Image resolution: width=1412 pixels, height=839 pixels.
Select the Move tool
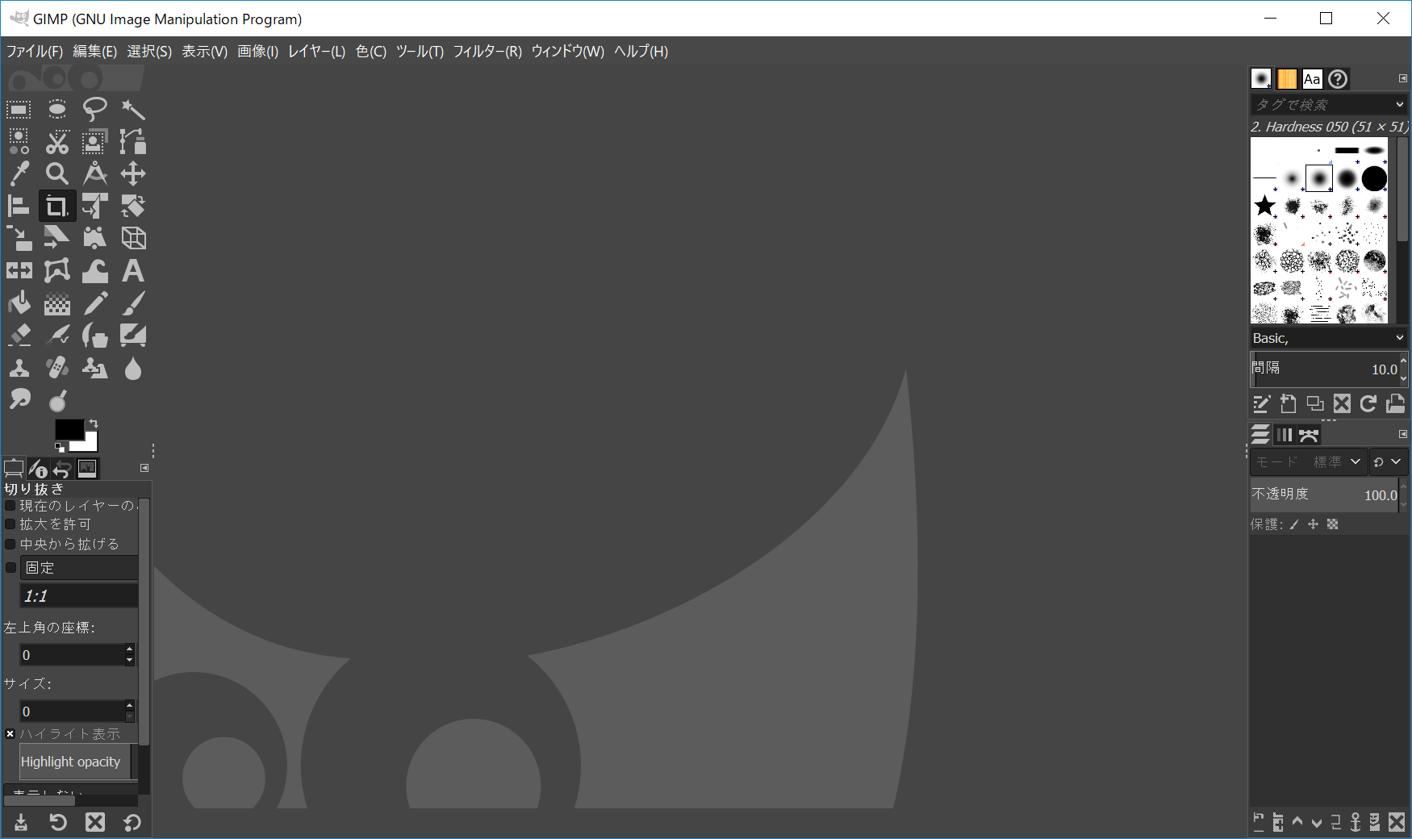pyautogui.click(x=133, y=173)
